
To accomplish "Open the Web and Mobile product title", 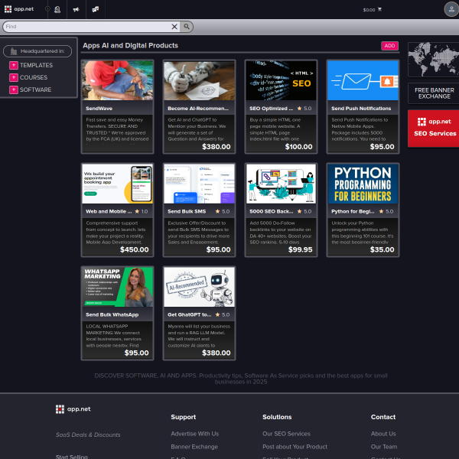I will pyautogui.click(x=109, y=211).
